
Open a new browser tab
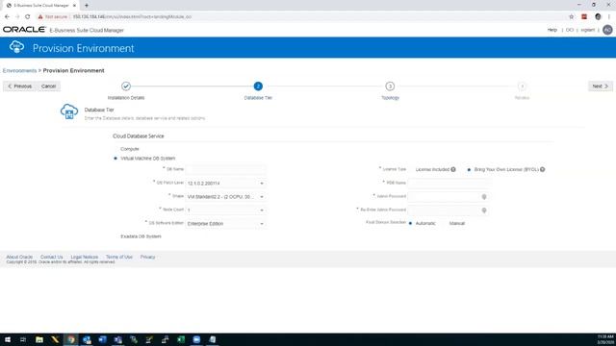point(87,6)
